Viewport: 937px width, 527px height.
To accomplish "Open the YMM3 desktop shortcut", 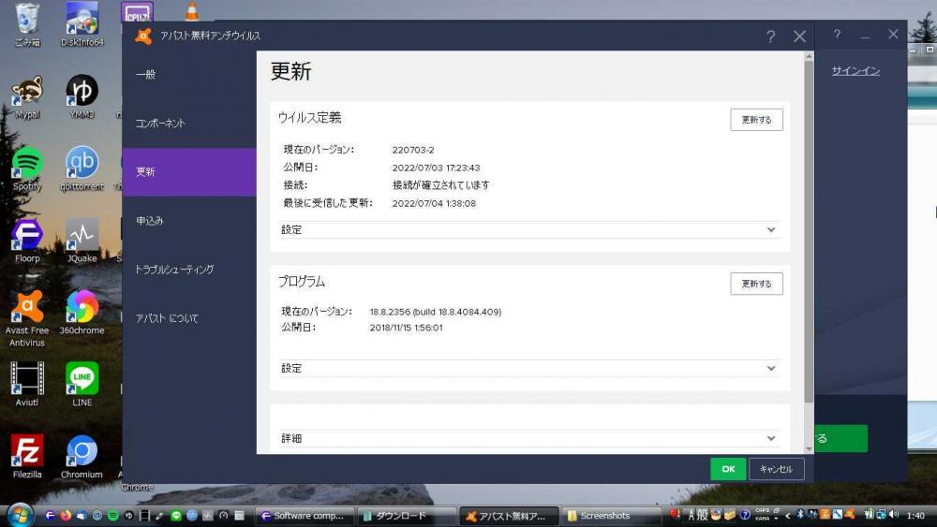I will coord(82,97).
